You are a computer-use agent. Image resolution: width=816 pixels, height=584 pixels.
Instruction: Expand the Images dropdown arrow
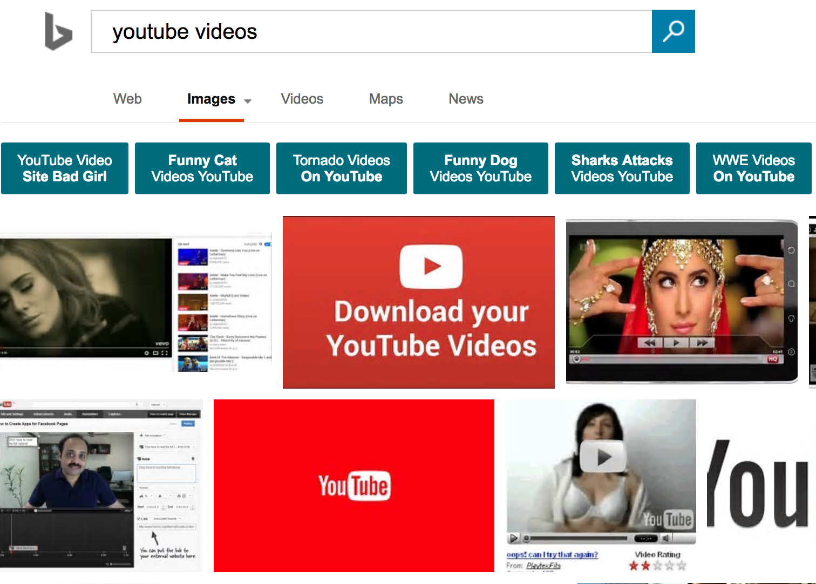248,101
